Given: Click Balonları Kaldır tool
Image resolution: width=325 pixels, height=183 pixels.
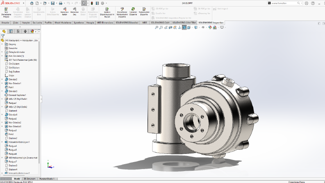Looking at the screenshot, I should click(x=65, y=11).
